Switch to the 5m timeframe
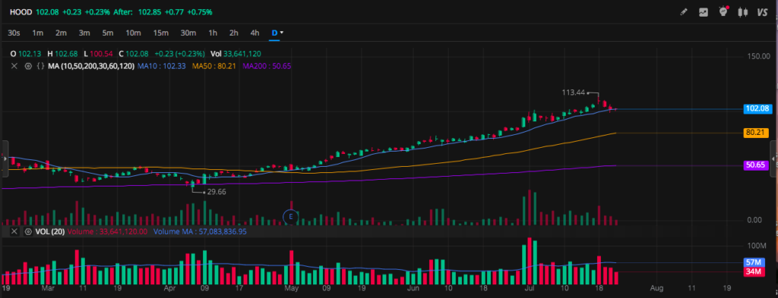 click(108, 33)
